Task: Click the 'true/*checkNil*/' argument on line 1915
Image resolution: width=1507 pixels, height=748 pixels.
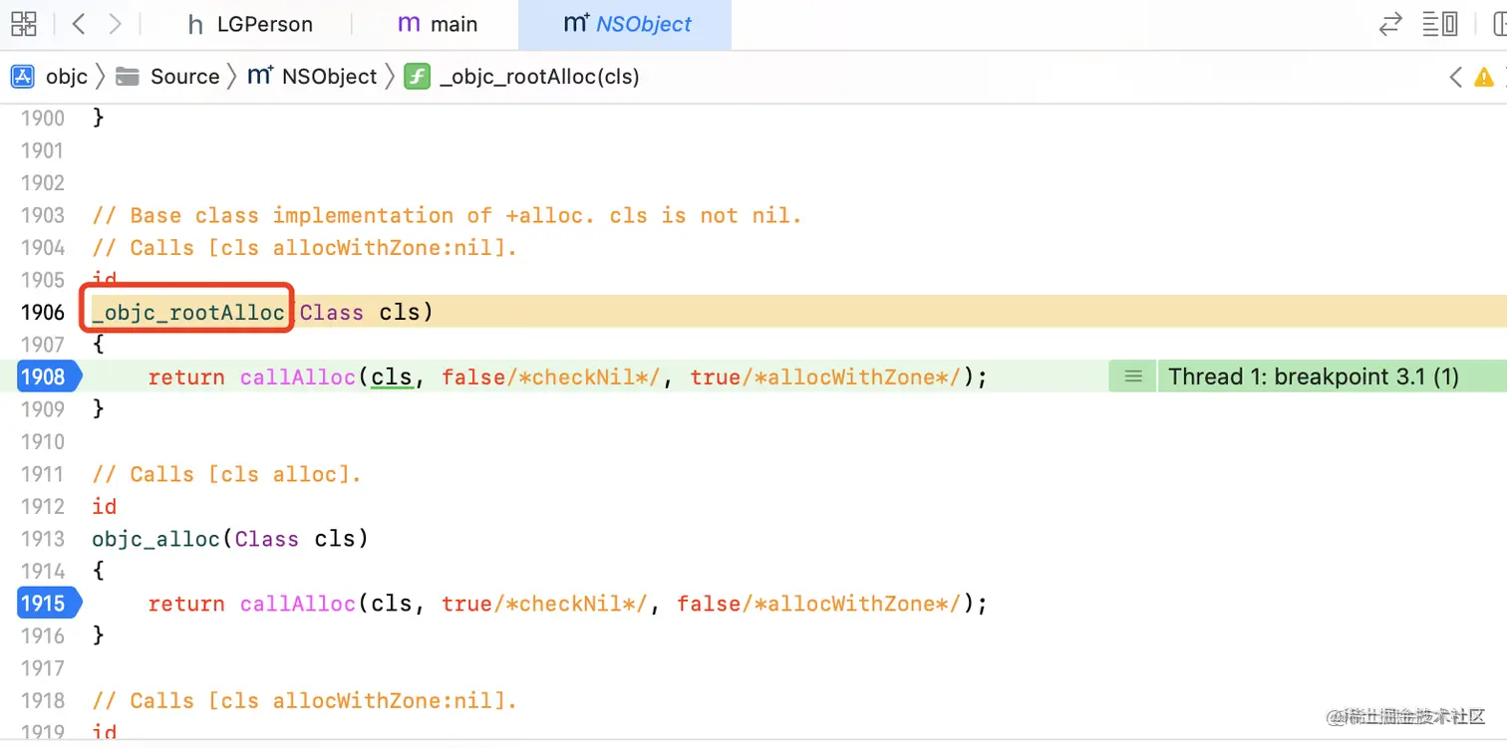Action: [x=545, y=604]
